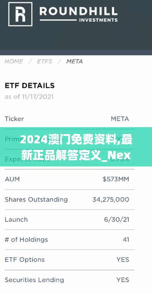Select the Ticker row label

point(14,119)
